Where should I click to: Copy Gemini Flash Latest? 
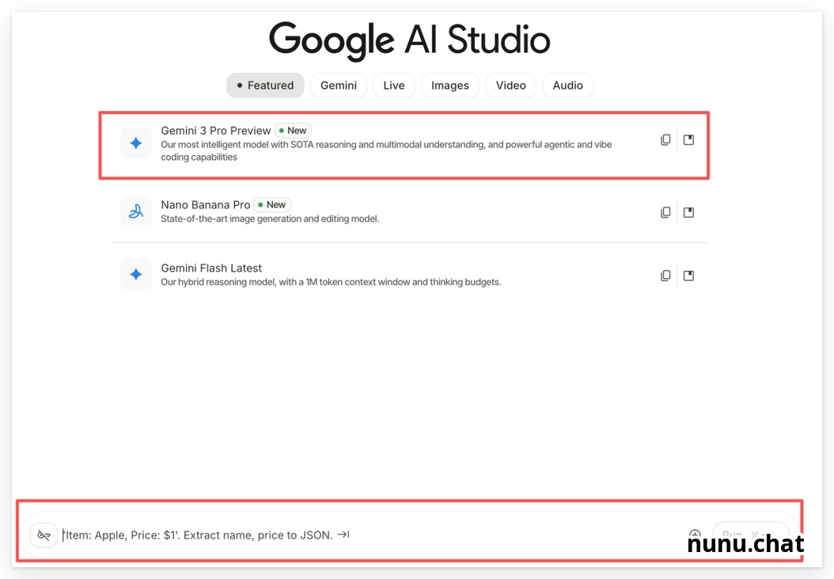[x=665, y=275]
